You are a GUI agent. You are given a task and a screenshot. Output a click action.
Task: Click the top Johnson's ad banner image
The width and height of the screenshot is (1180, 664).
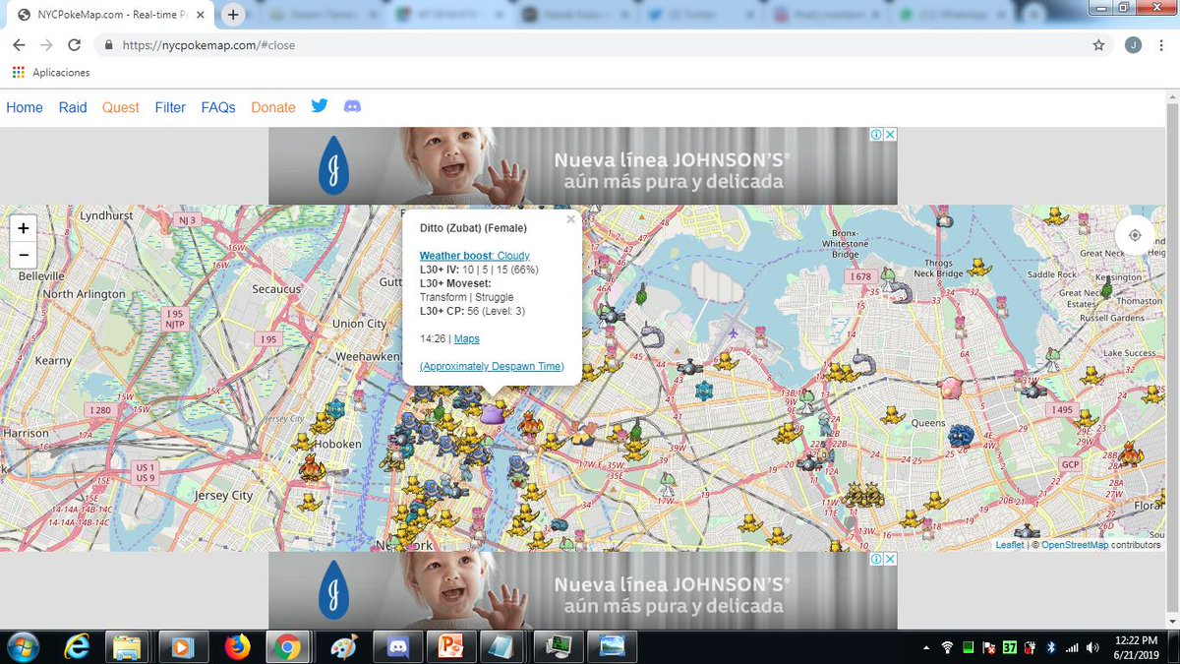(583, 165)
